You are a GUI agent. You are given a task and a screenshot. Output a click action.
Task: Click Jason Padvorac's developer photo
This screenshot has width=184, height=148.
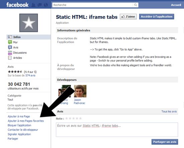tap(80, 91)
